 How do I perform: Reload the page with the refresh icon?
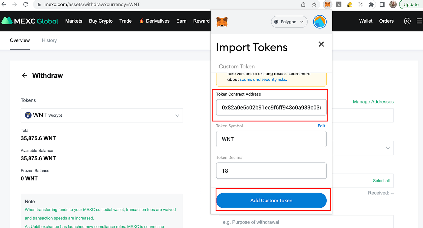pyautogui.click(x=26, y=5)
